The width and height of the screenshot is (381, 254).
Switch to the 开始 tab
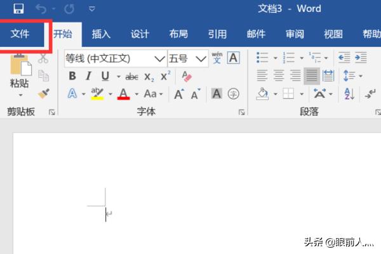pos(63,34)
